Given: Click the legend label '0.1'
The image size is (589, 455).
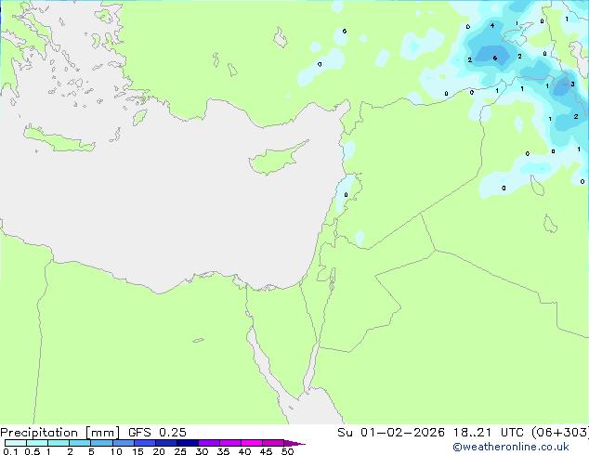Looking at the screenshot, I should [x=10, y=451].
